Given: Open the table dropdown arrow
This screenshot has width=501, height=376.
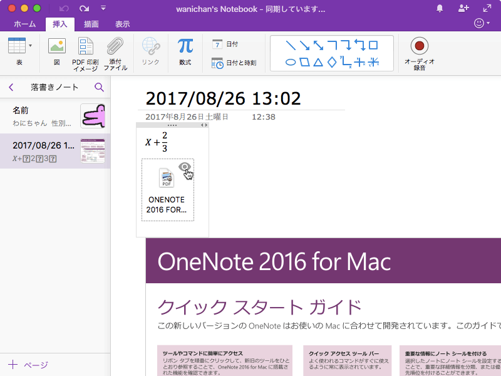Looking at the screenshot, I should [30, 46].
